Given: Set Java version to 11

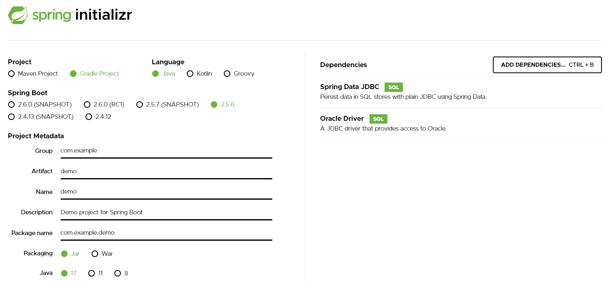Looking at the screenshot, I should point(96,273).
